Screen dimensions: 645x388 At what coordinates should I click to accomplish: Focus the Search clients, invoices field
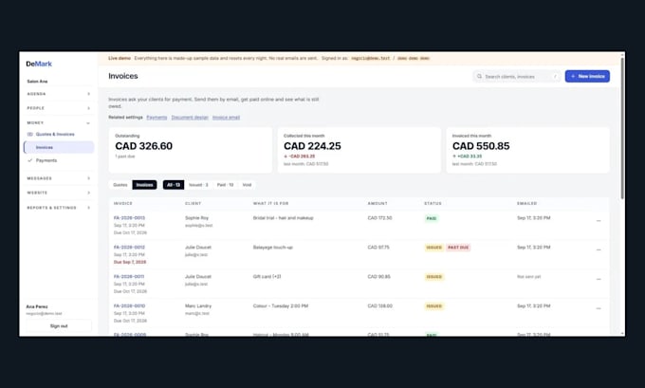point(517,76)
